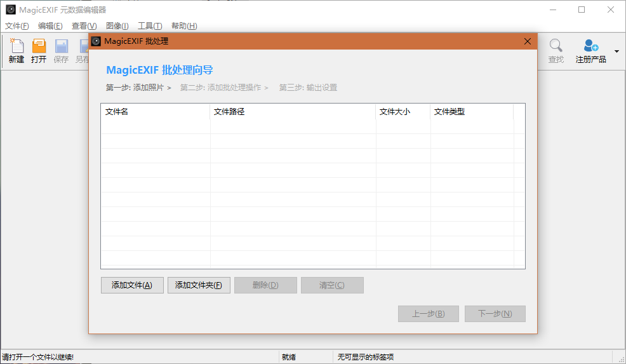Screen dimensions: 626x364
Task: Click the 第一步: 添加照片 step label
Action: (135, 88)
